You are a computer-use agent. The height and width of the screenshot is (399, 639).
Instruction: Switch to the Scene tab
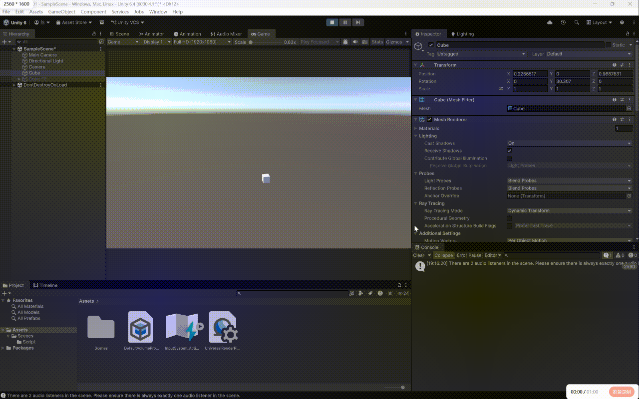(119, 34)
